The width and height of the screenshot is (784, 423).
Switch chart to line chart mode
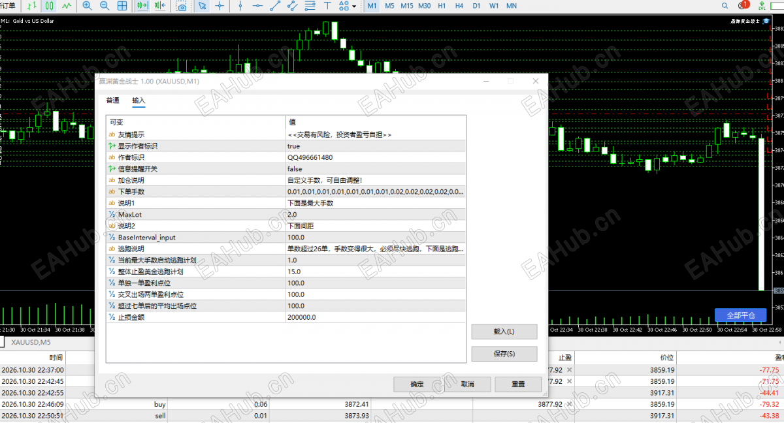coord(67,6)
